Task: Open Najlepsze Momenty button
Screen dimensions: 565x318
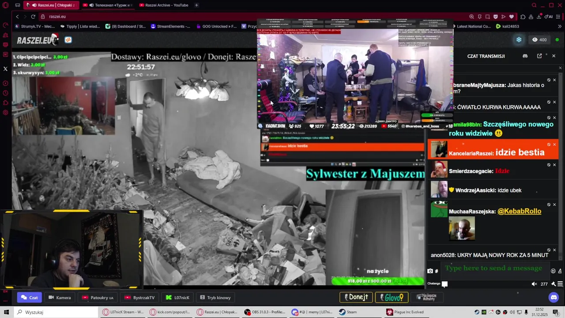Action: (427, 297)
